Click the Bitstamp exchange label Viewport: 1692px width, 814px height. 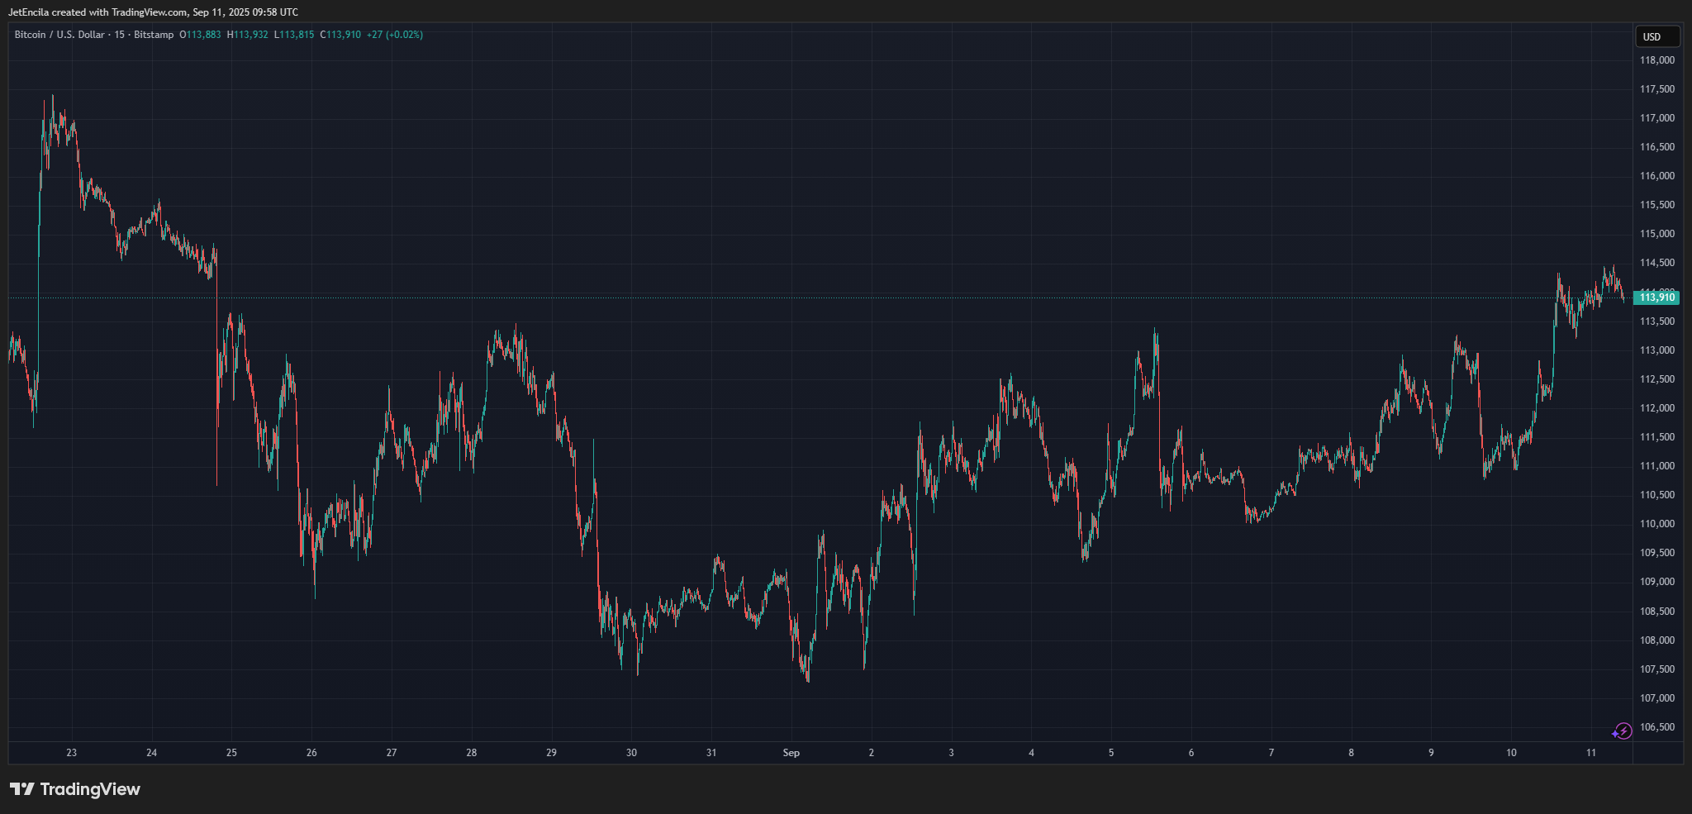click(154, 35)
